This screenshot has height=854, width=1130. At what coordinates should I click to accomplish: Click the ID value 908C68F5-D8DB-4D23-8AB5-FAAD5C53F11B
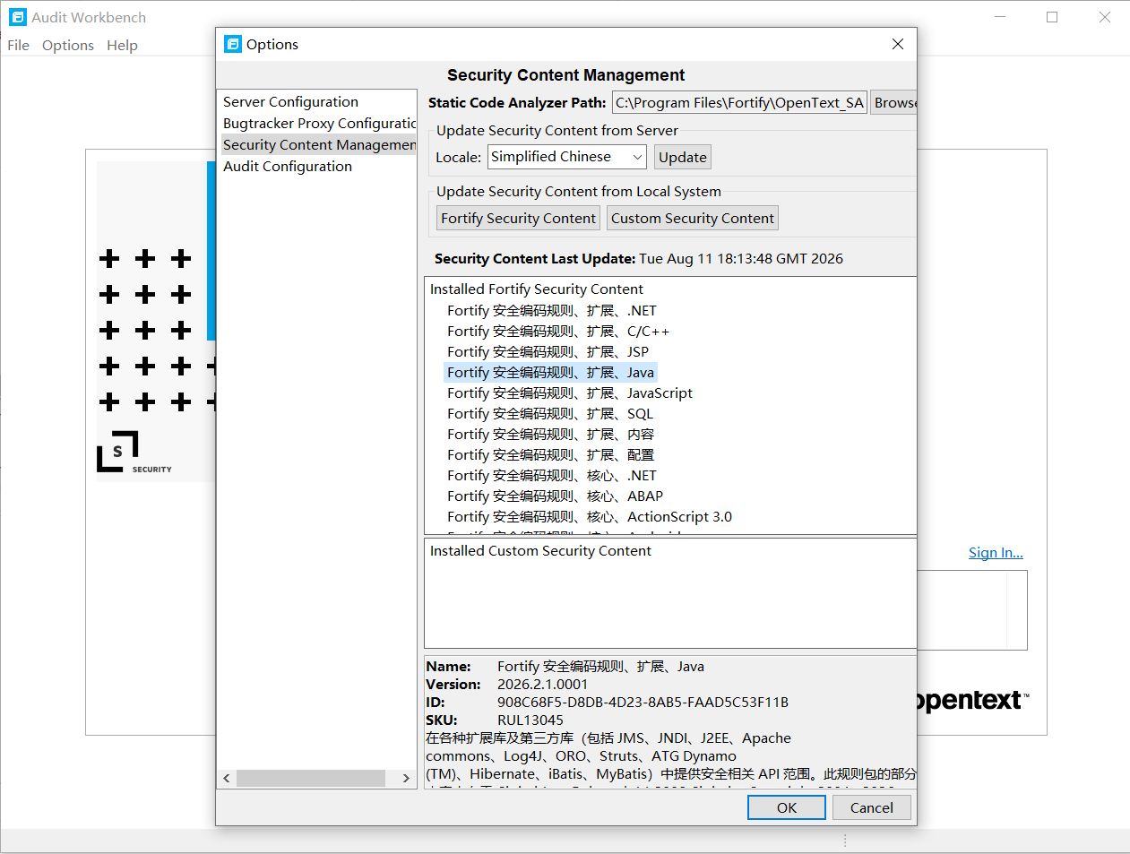point(643,703)
